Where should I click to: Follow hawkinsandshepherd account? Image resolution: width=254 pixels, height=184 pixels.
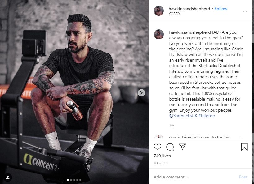coord(221,9)
